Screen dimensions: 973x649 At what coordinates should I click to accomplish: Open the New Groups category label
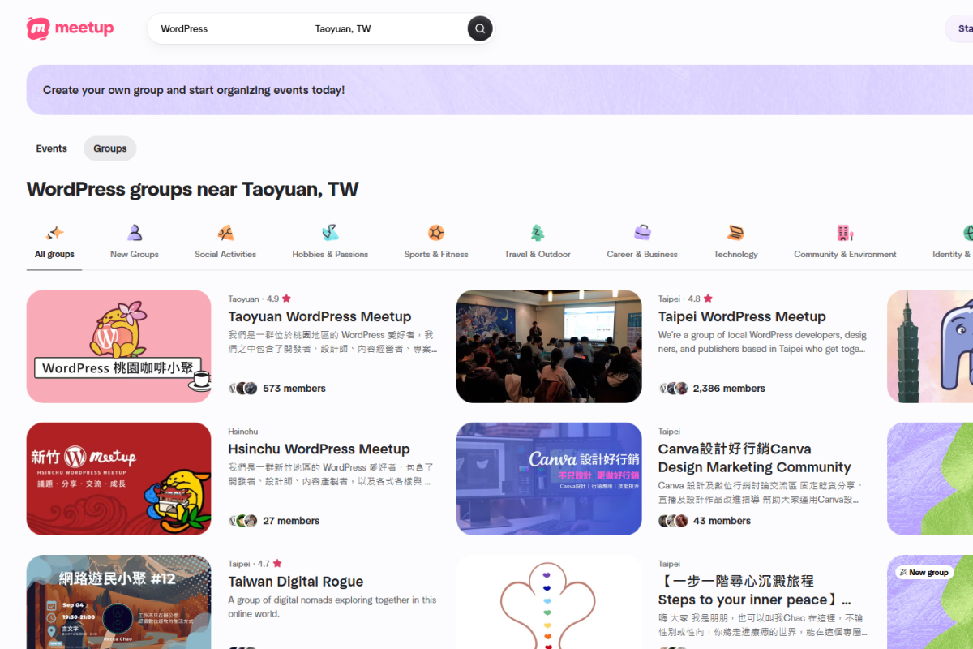click(135, 254)
